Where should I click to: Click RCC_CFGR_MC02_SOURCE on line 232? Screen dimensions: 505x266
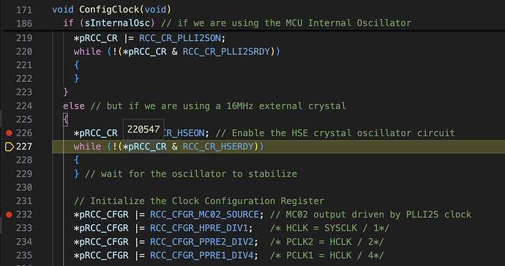click(204, 215)
